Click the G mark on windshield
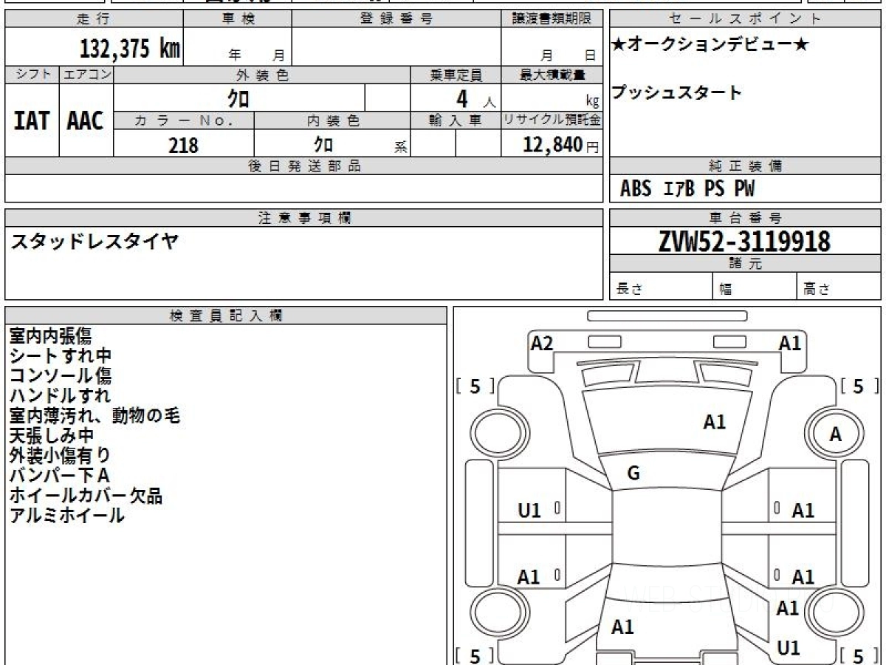This screenshot has width=886, height=665. click(633, 474)
